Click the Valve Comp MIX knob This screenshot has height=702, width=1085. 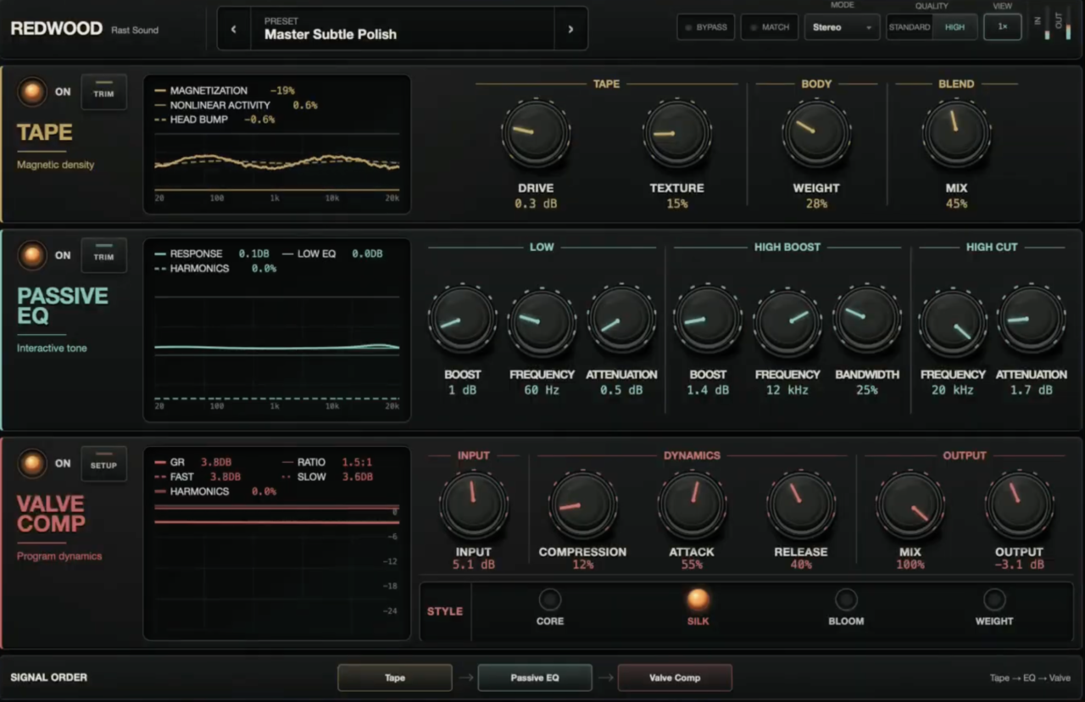point(910,505)
